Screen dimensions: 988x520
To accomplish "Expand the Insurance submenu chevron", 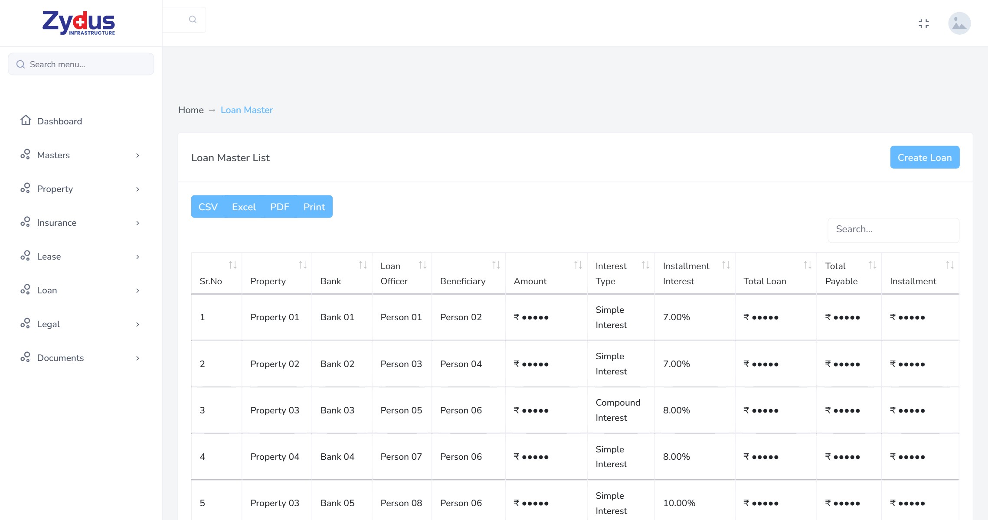I will coord(137,223).
